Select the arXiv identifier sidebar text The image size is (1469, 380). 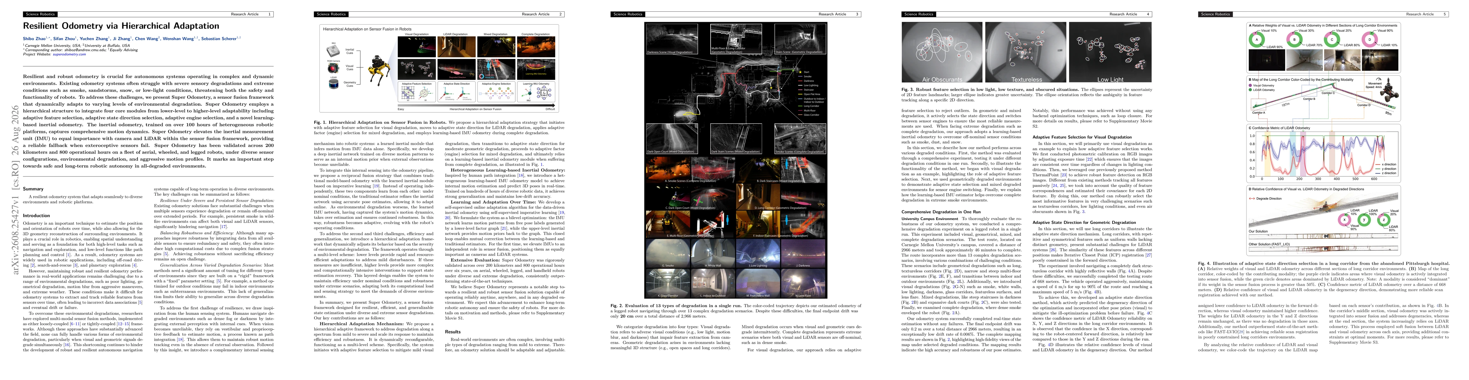[x=16, y=190]
